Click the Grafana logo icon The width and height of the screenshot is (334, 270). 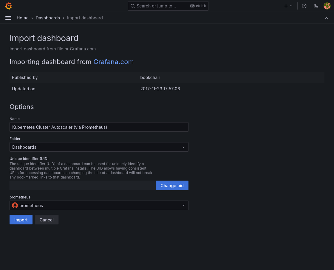click(8, 6)
